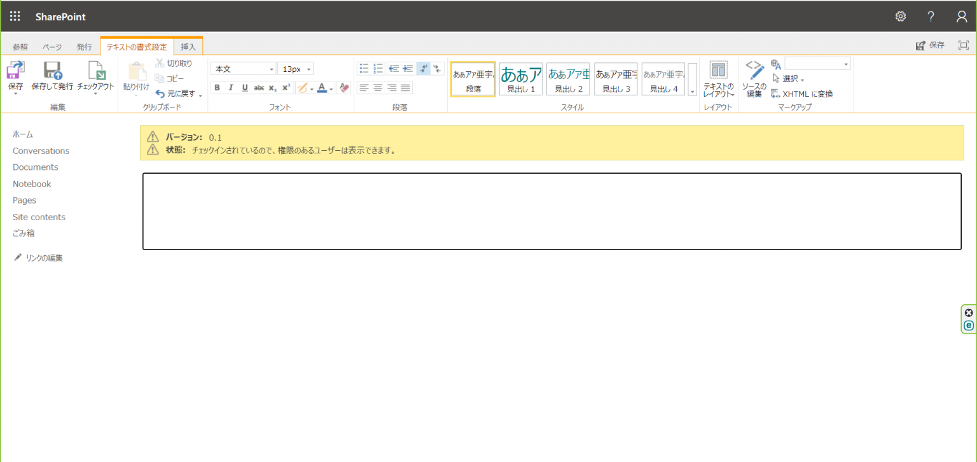Screen dimensions: 977x462
Task: Open the 本文 font style dropdown
Action: (271, 67)
